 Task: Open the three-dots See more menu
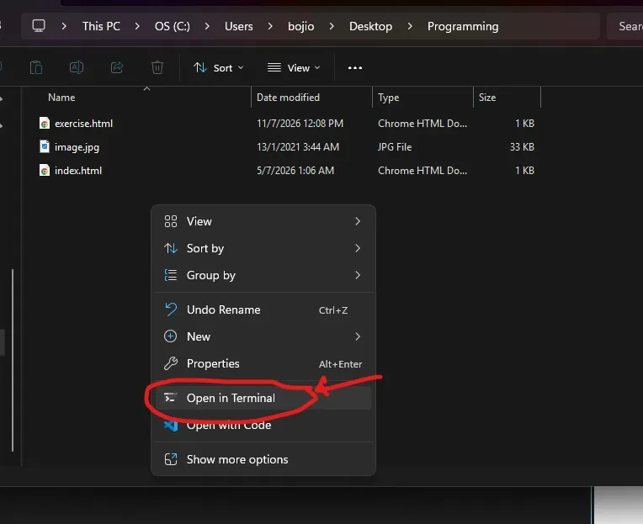click(354, 67)
